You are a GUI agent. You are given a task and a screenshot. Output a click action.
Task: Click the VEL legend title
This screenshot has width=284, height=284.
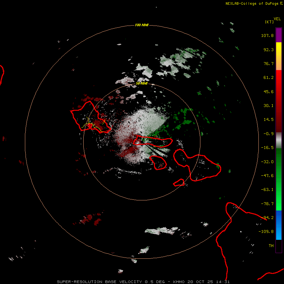pos(277,19)
